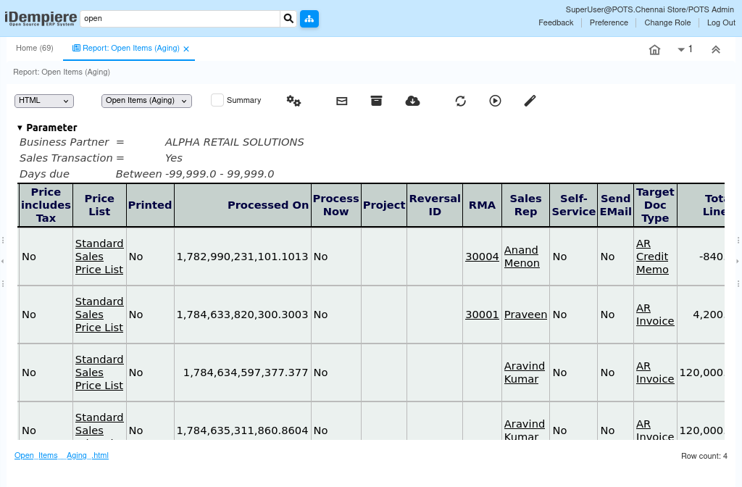The image size is (742, 487).
Task: Click Standard Sales Price List in Anand Menon row
Action: click(99, 257)
